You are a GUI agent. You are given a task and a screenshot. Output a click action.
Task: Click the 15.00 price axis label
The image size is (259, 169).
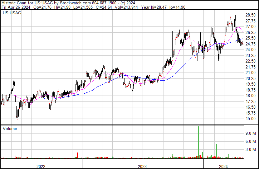click(x=251, y=119)
